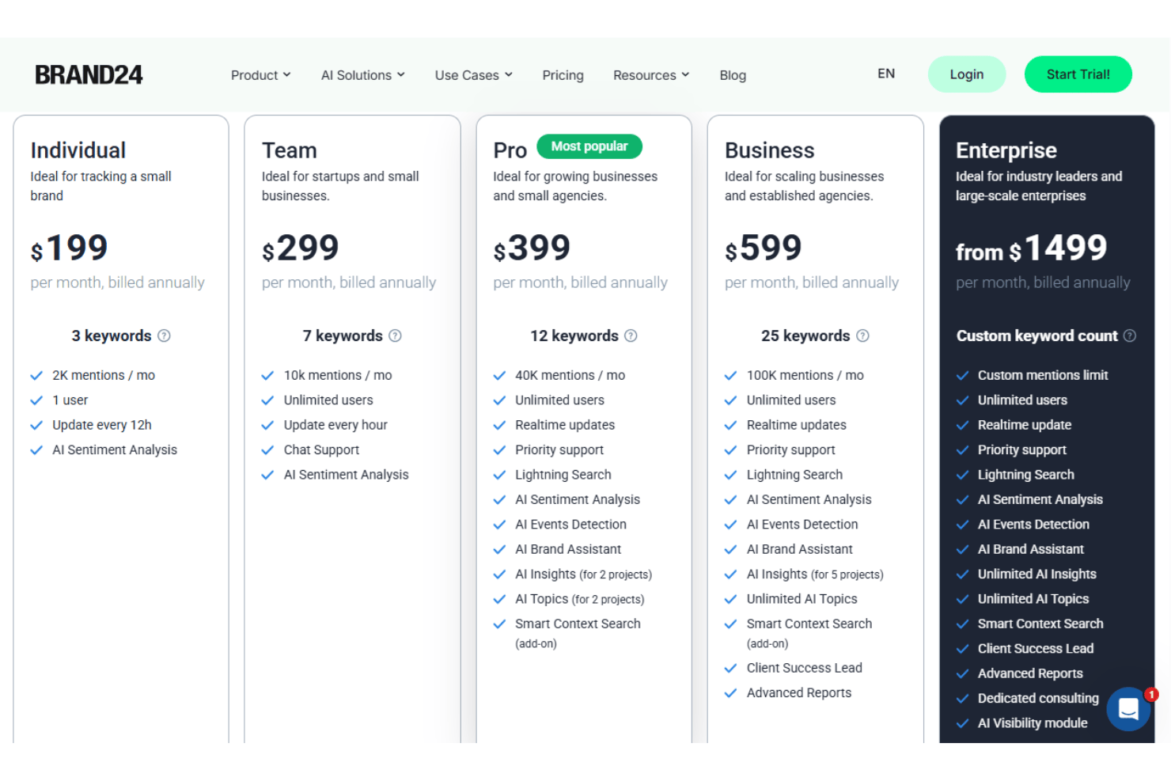Click the $299 price
Image resolution: width=1171 pixels, height=781 pixels.
(x=301, y=248)
